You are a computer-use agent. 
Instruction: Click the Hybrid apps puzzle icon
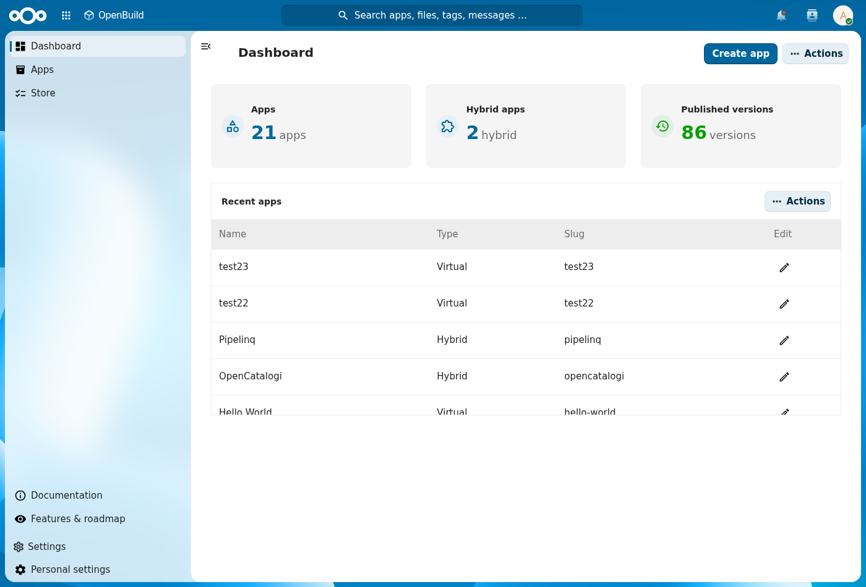click(448, 126)
